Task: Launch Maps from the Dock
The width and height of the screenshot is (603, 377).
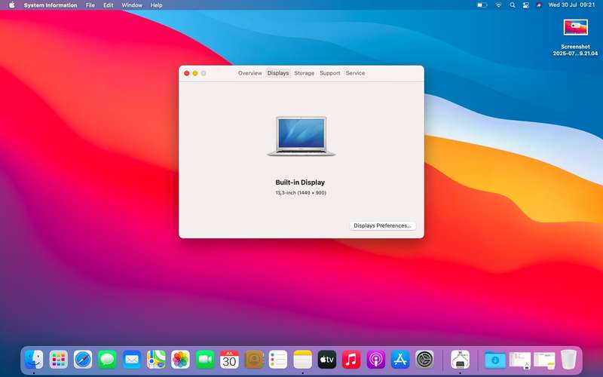Action: (x=156, y=360)
